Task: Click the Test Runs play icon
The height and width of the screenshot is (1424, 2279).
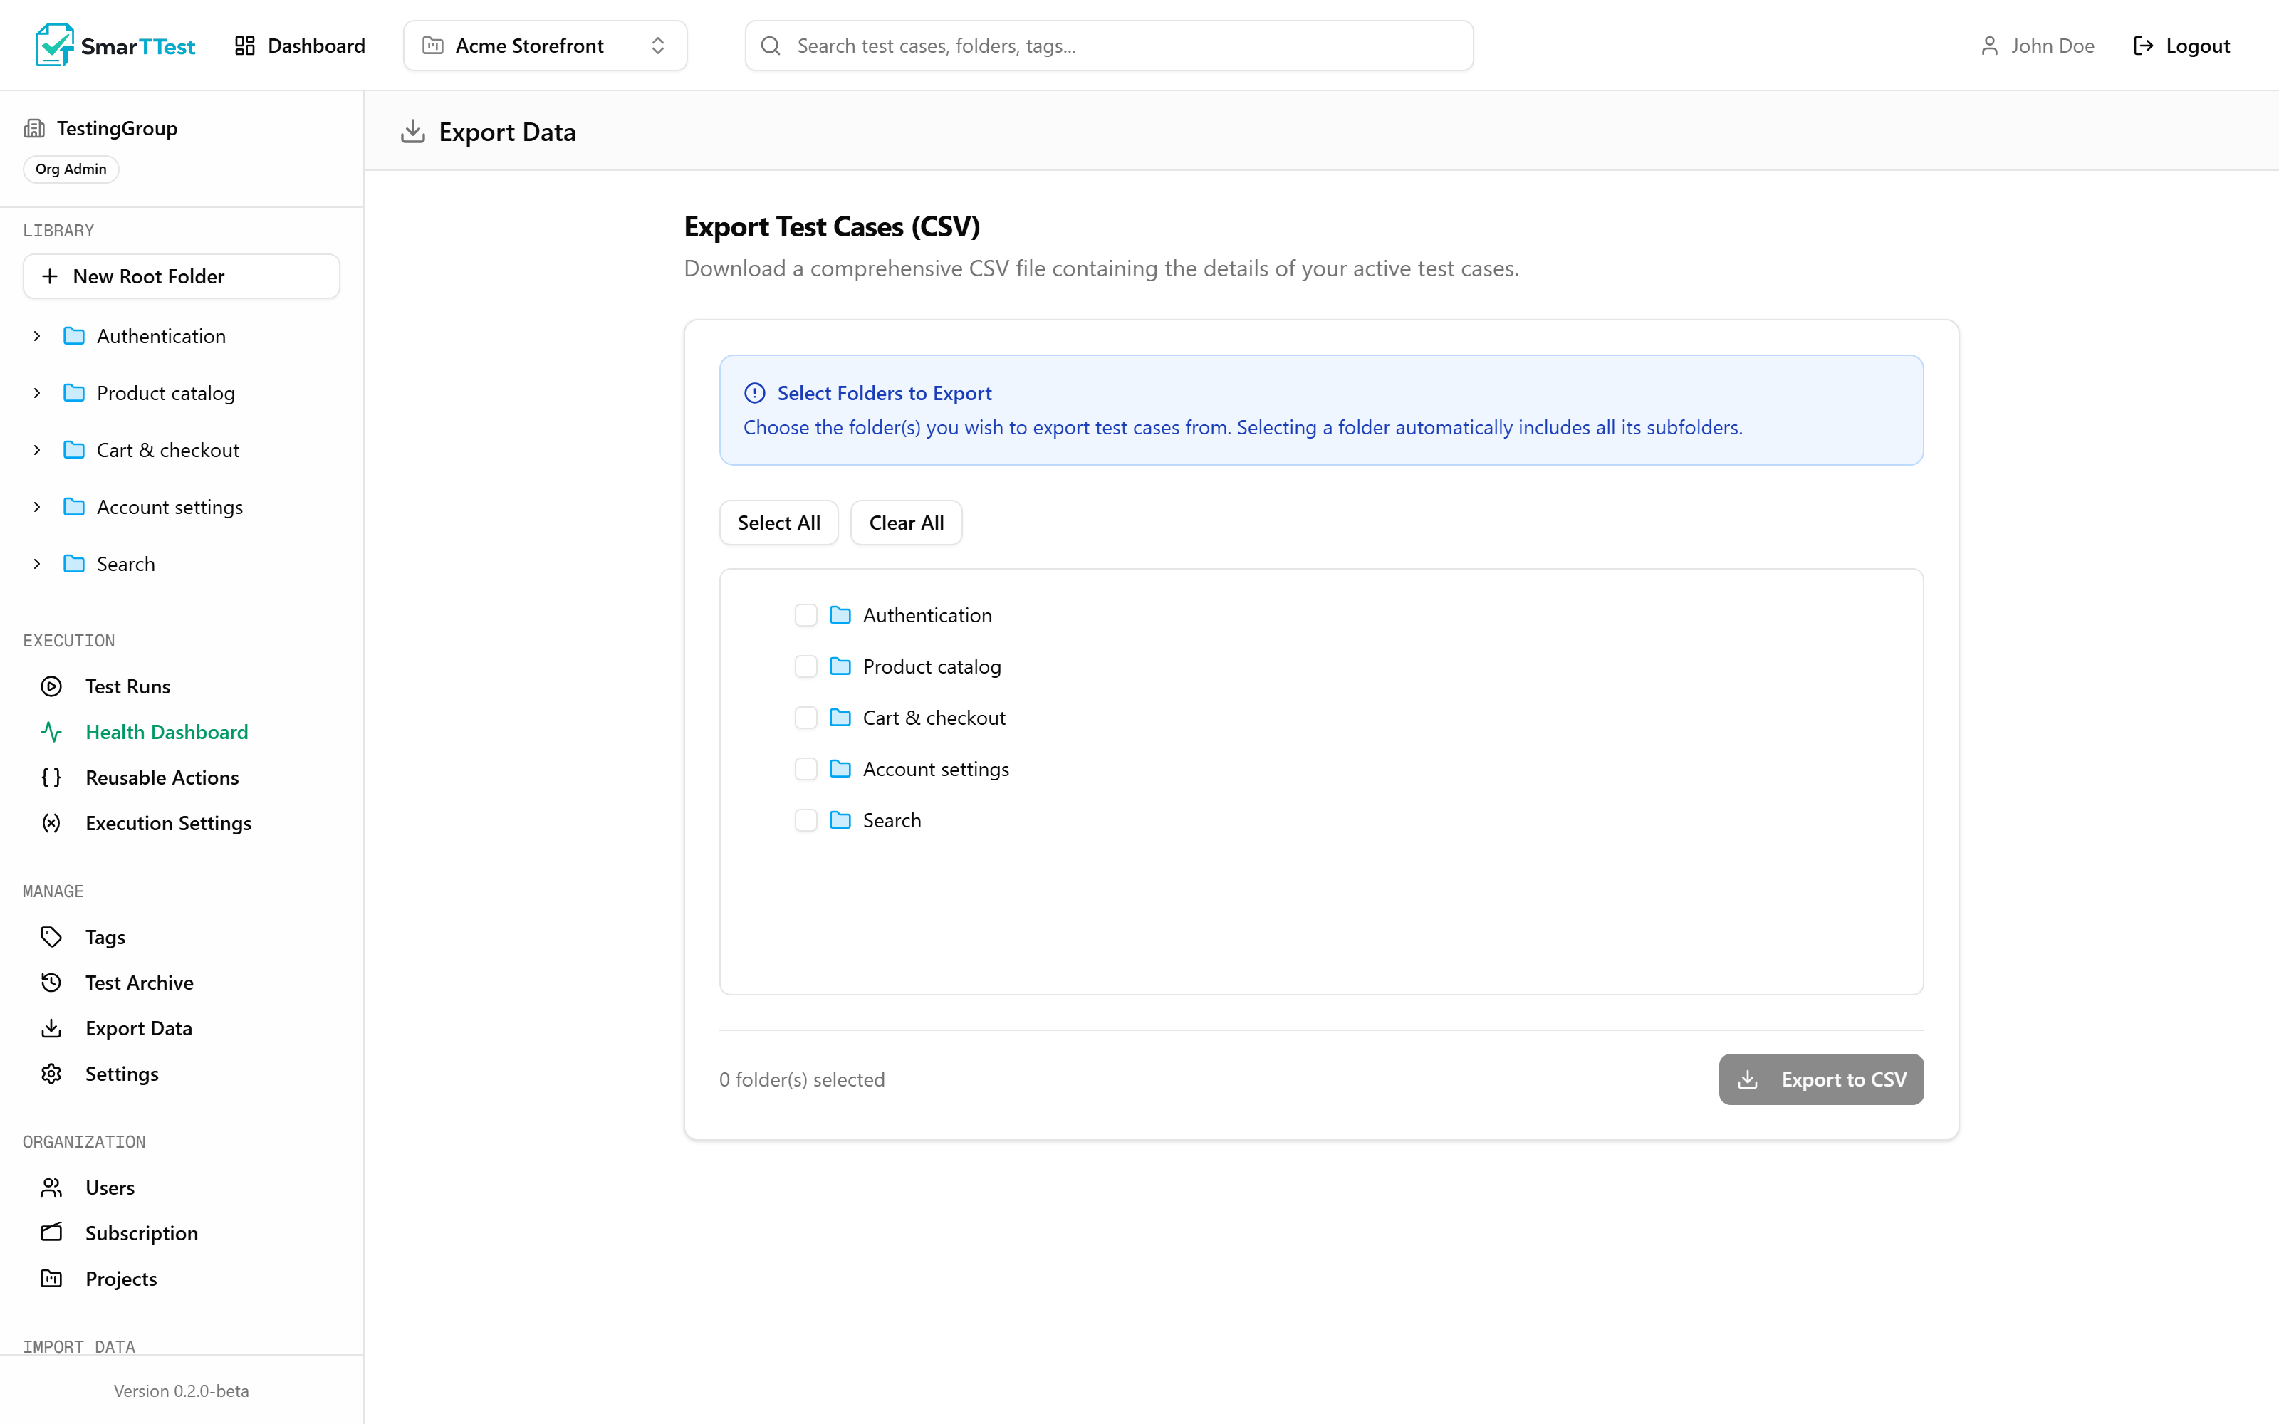Action: [x=52, y=686]
